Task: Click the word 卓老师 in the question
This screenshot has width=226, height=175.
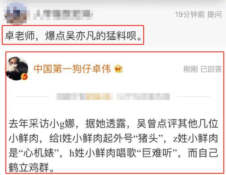Action: tap(20, 36)
